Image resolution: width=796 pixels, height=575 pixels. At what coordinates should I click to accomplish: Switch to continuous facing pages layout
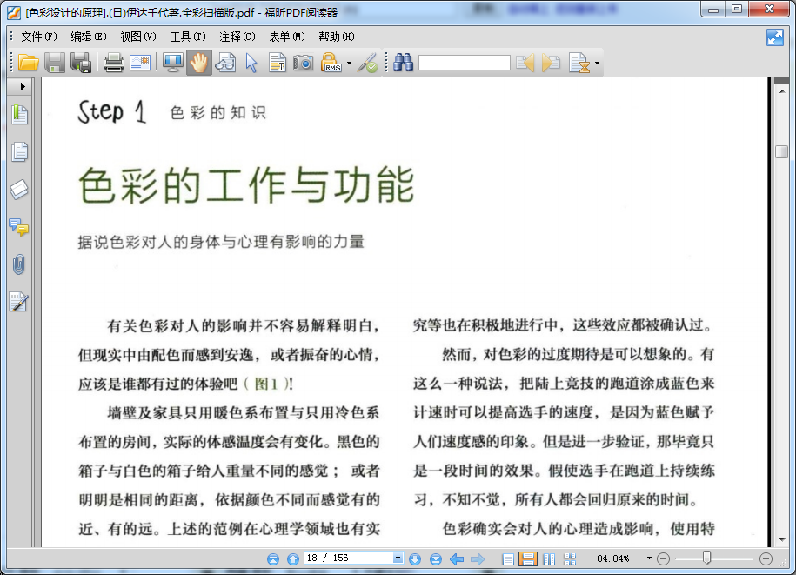point(570,558)
